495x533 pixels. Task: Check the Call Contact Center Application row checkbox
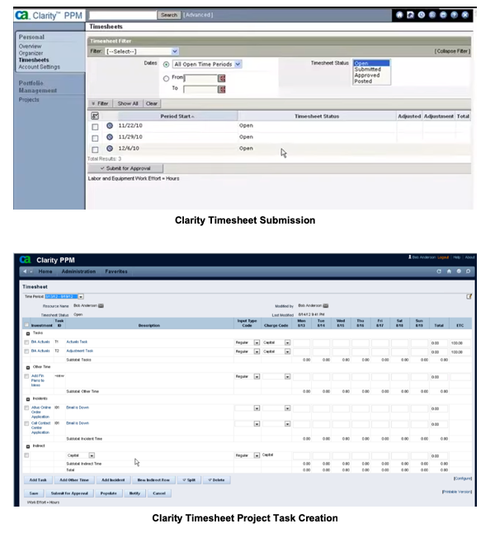pyautogui.click(x=26, y=423)
